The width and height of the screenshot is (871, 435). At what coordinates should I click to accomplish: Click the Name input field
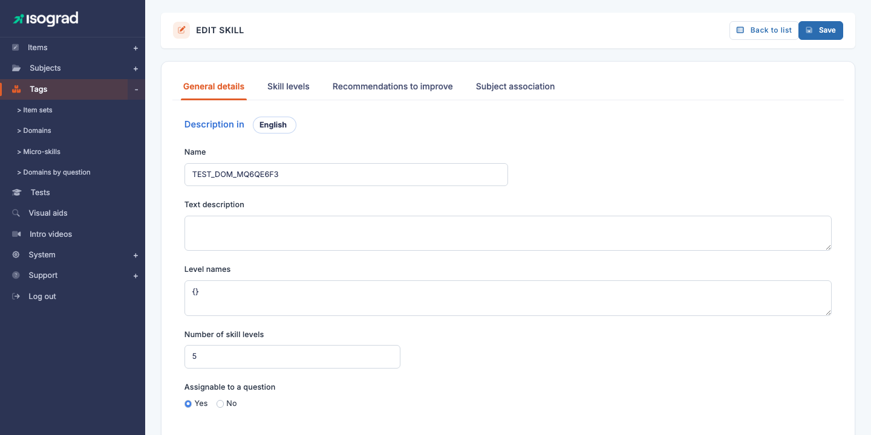tap(346, 175)
